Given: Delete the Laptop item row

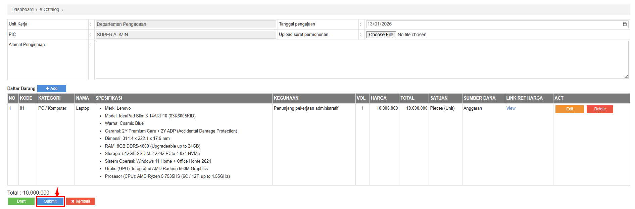Looking at the screenshot, I should (600, 109).
